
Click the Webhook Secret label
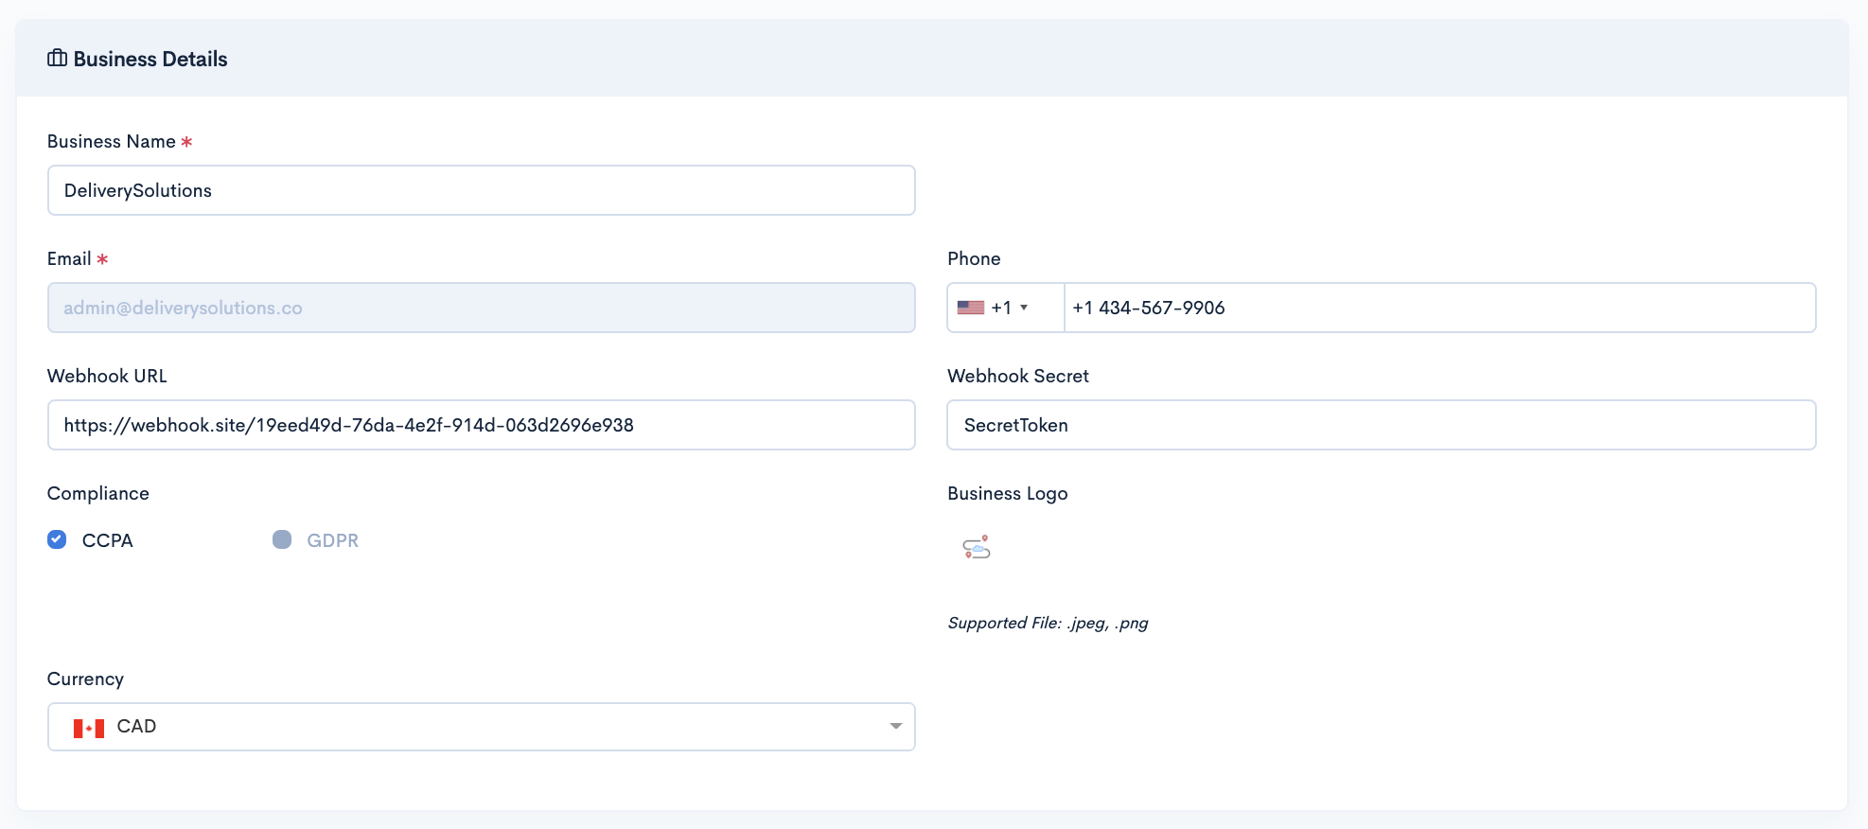1018,376
